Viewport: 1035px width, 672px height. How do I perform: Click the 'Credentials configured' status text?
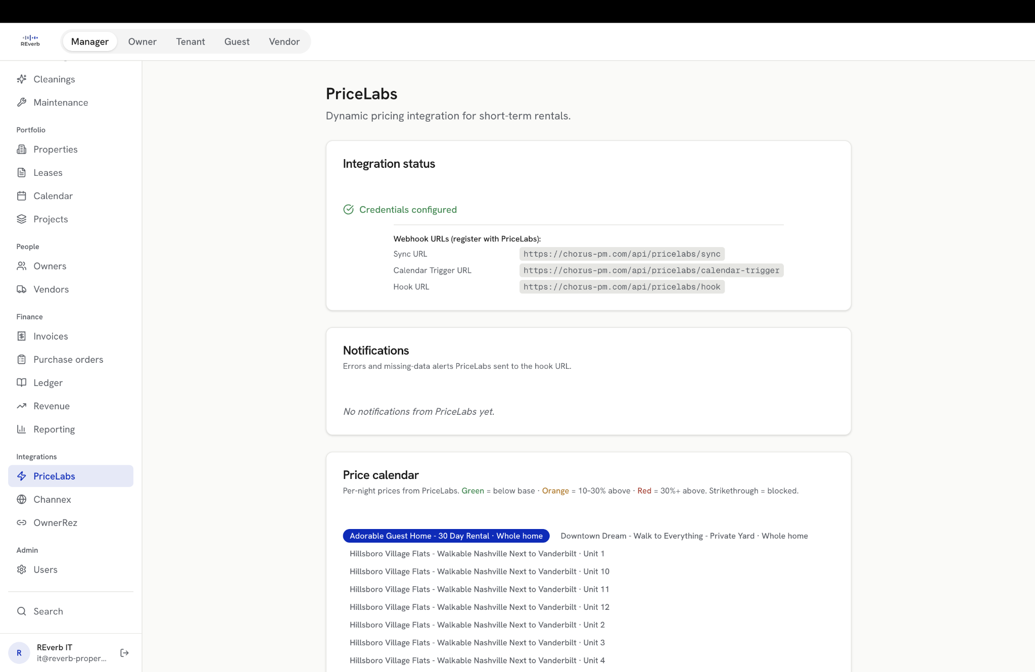(x=408, y=210)
